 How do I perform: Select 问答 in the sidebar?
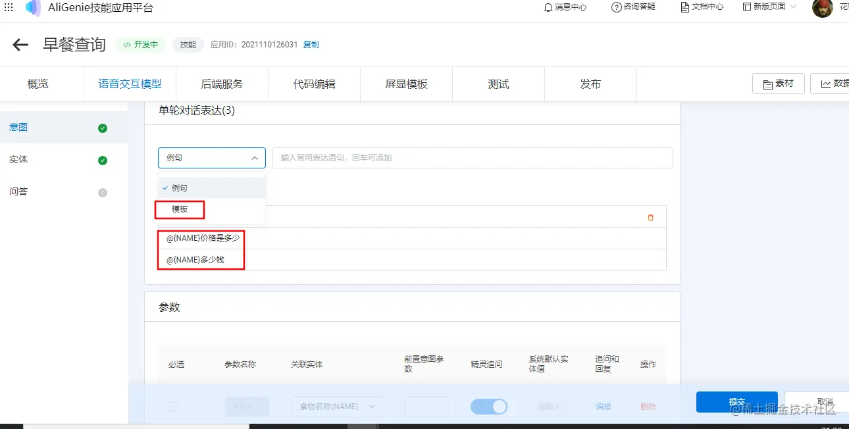[64, 192]
